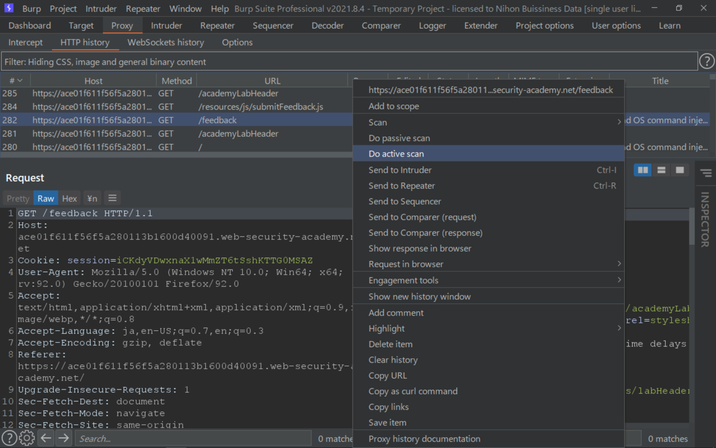Select Send to Repeater menu entry
This screenshot has width=716, height=448.
click(x=488, y=186)
